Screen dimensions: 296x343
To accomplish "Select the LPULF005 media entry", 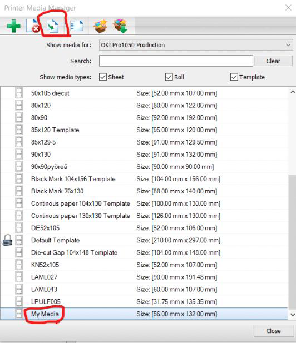I will point(144,301).
